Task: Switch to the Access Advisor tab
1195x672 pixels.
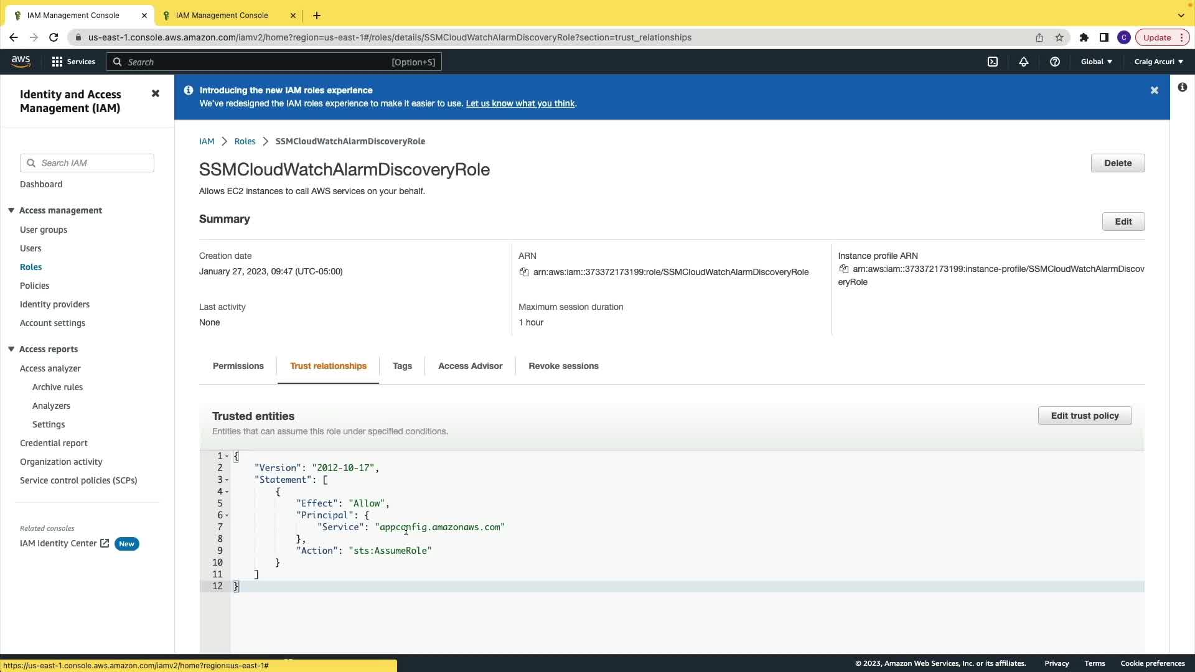Action: pos(470,366)
